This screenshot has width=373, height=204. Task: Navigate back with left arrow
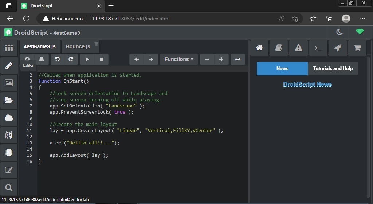coord(137,59)
